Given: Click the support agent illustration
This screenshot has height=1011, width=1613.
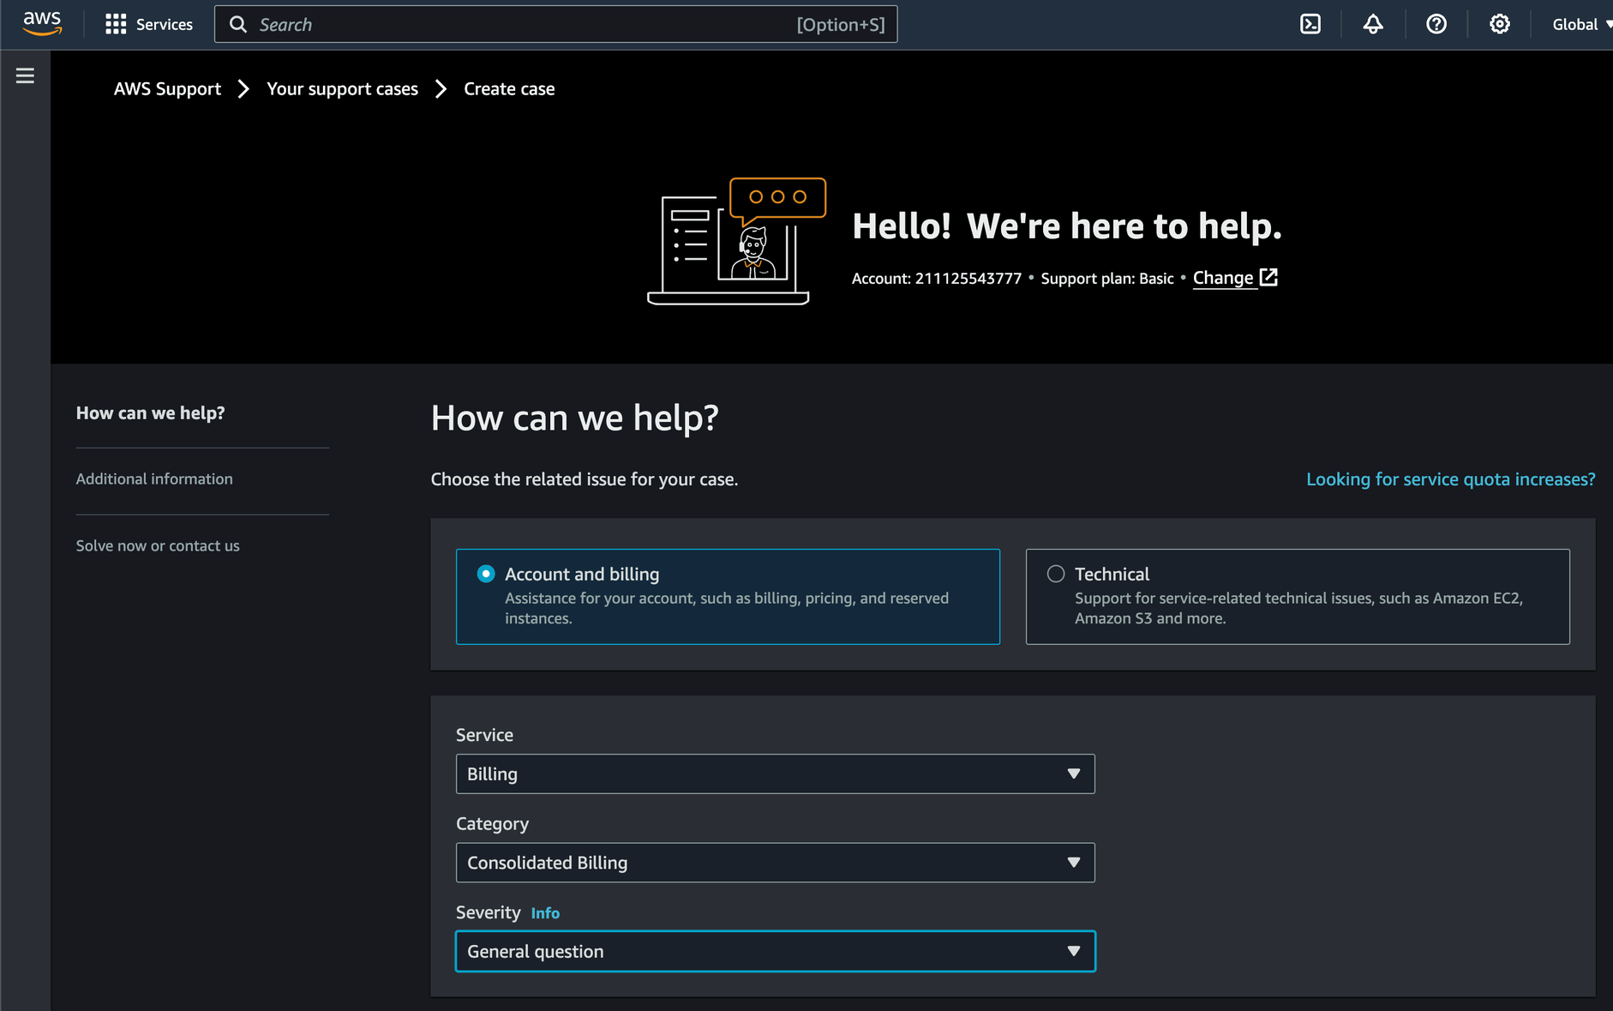Looking at the screenshot, I should click(x=736, y=241).
